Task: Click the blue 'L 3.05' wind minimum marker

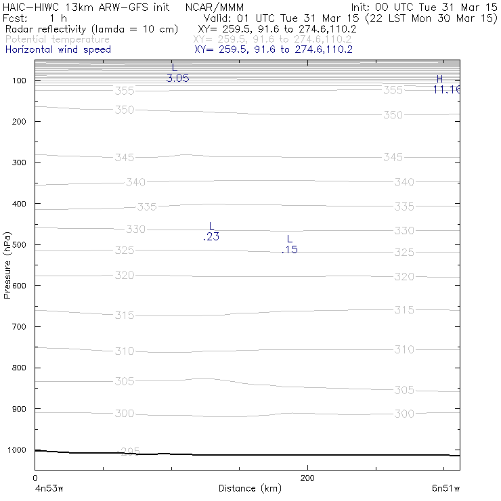Action: tap(177, 73)
